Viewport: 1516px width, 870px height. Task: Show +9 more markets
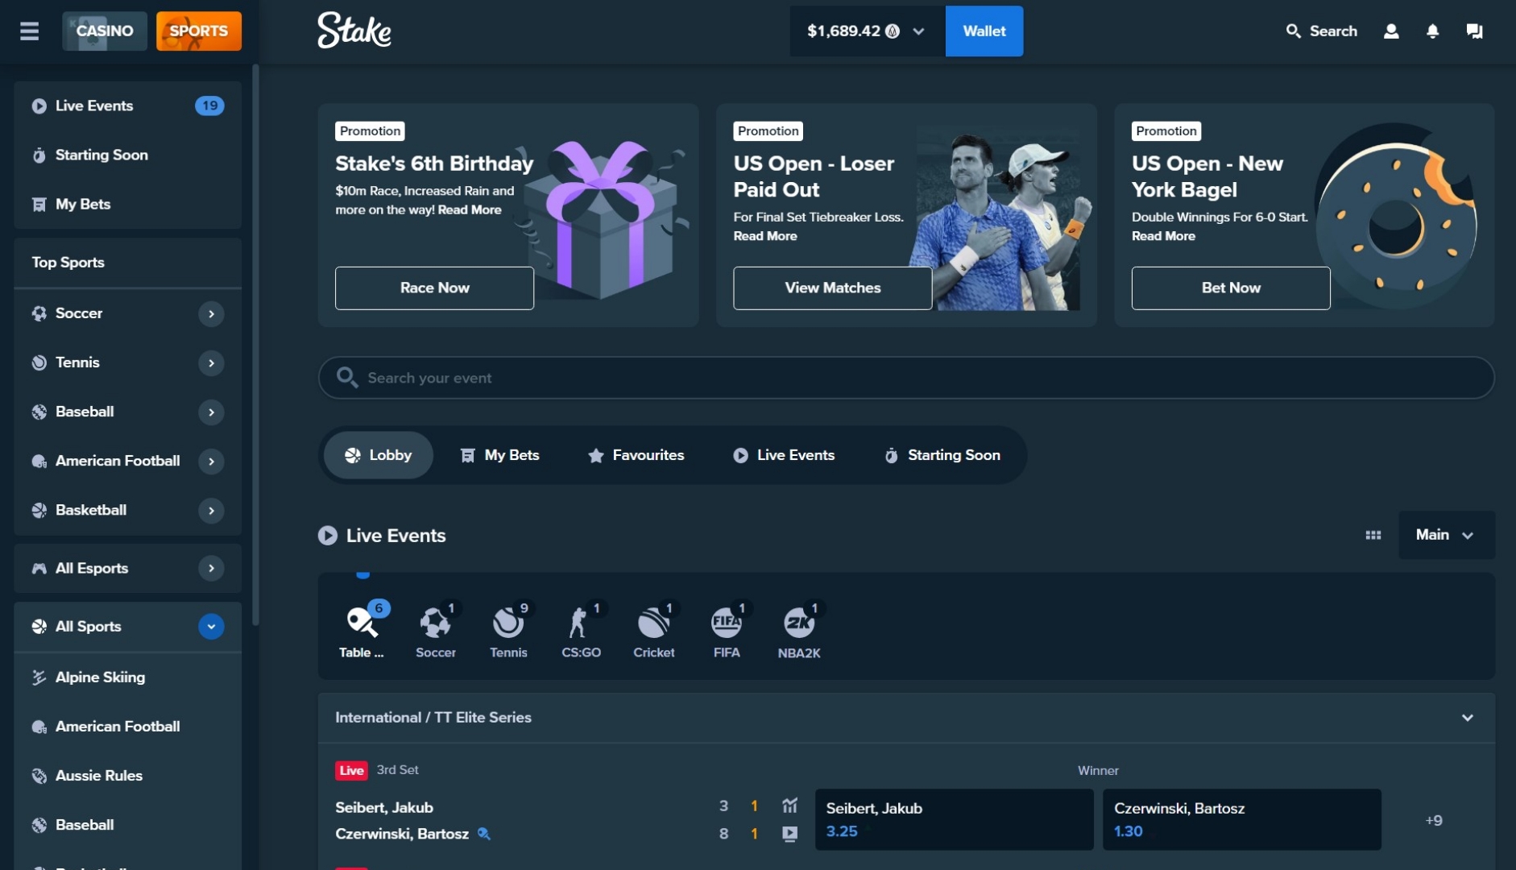(x=1434, y=821)
